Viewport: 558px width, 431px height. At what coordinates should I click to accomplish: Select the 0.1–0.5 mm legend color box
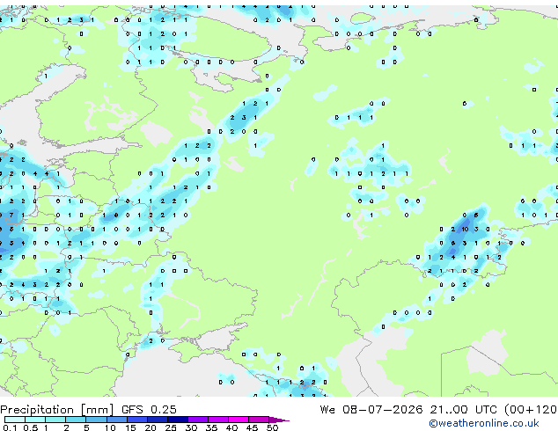[15, 420]
